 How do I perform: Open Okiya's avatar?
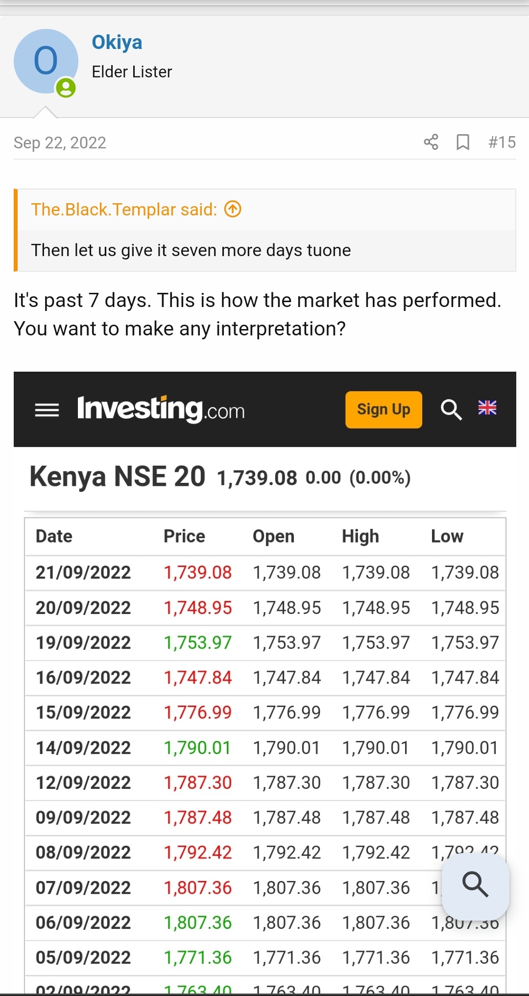pos(46,61)
